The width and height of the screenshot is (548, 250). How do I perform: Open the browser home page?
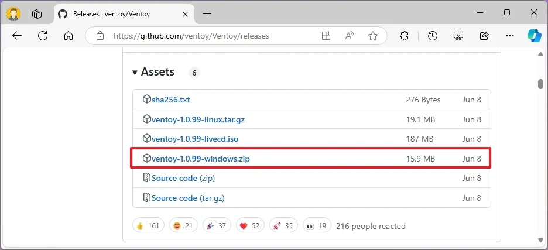click(68, 36)
